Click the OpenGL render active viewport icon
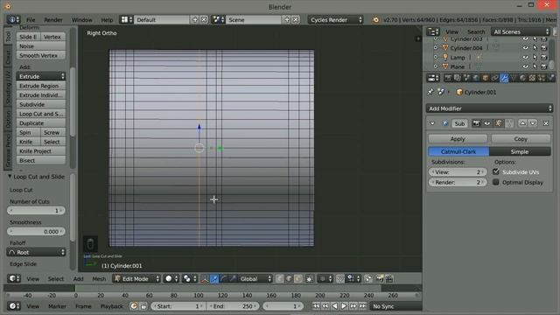This screenshot has height=315, width=560. pyautogui.click(x=380, y=278)
